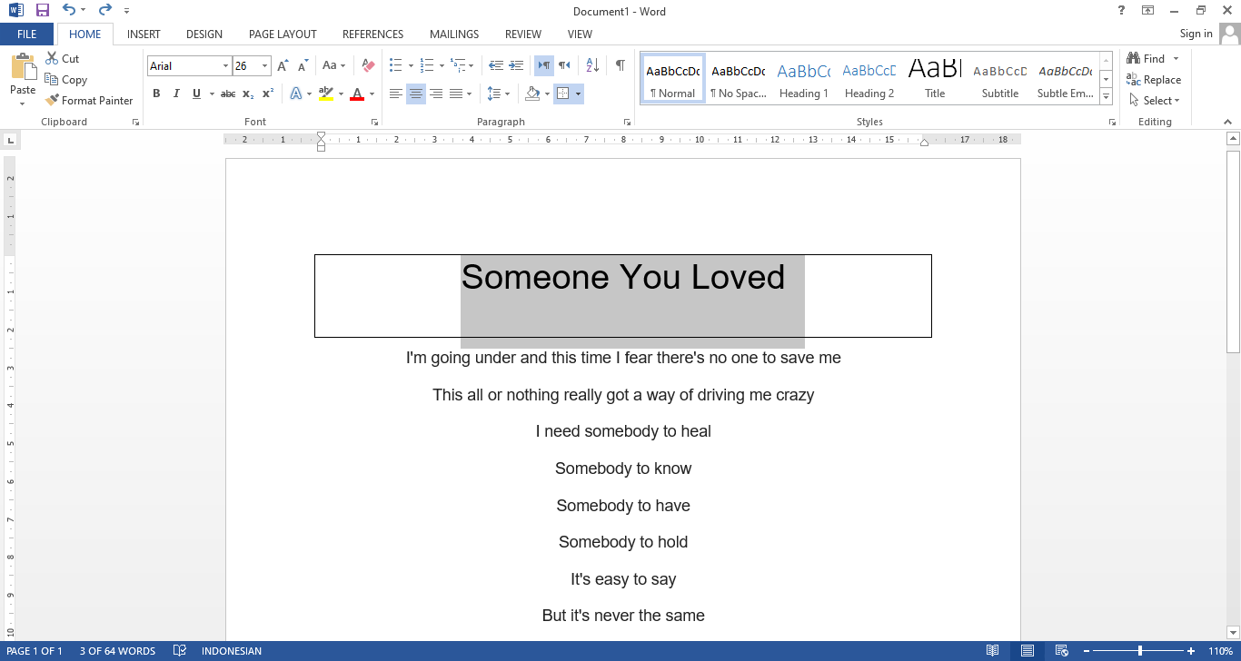The image size is (1241, 661).
Task: Toggle right-to-left text direction
Action: pos(564,65)
